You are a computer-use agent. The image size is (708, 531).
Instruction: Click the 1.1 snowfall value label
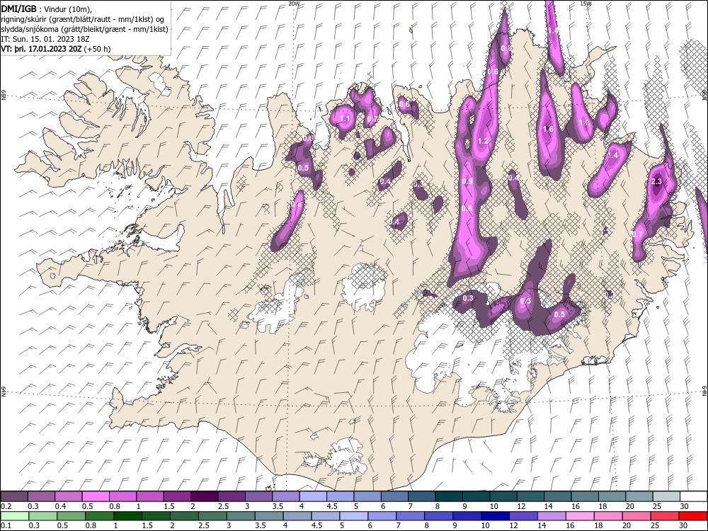coord(345,119)
